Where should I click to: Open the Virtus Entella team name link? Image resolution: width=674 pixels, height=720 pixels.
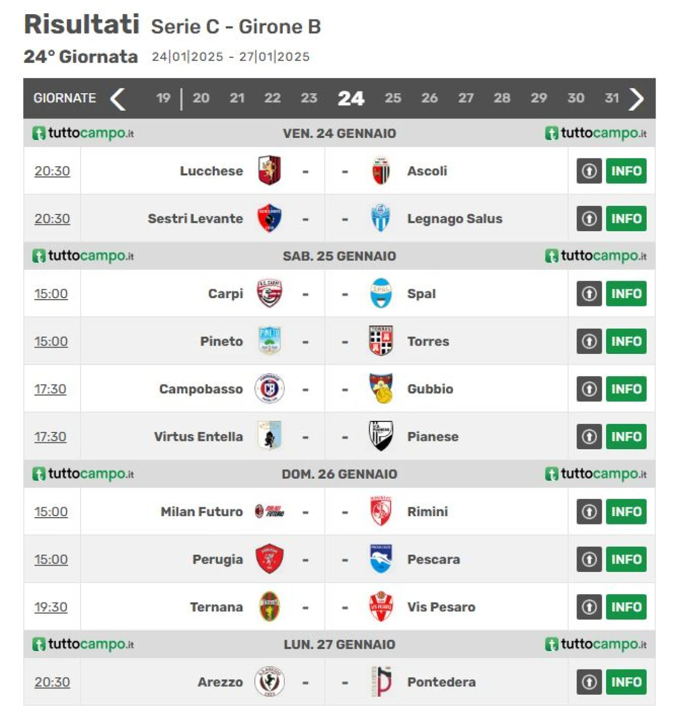199,437
